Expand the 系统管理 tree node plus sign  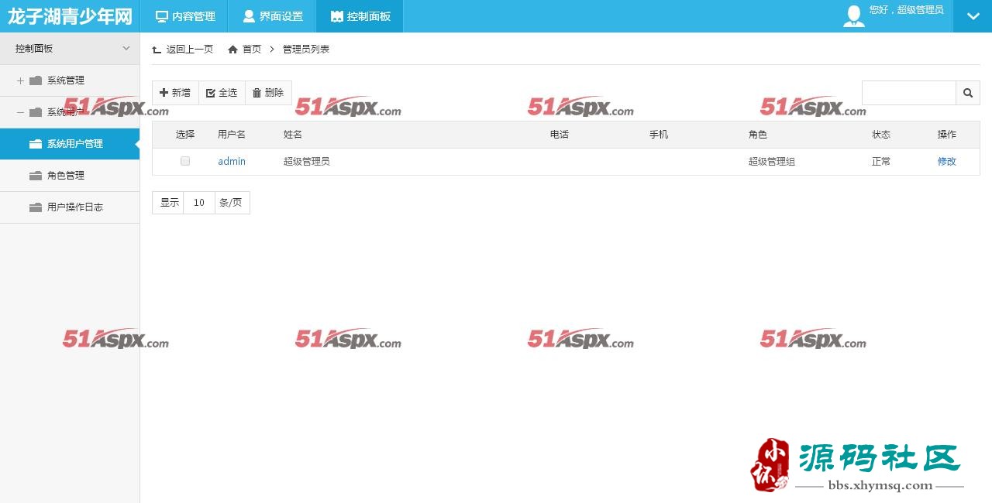pyautogui.click(x=21, y=80)
